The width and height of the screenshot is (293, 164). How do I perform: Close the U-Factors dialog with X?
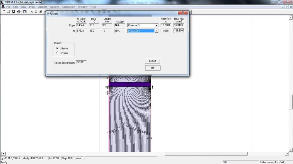(x=183, y=13)
